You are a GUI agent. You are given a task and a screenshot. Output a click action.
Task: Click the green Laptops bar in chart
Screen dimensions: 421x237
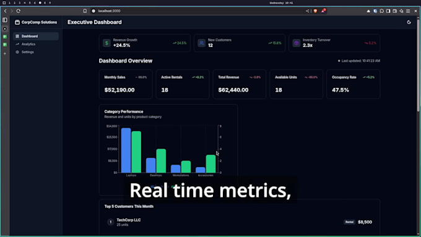pyautogui.click(x=136, y=152)
